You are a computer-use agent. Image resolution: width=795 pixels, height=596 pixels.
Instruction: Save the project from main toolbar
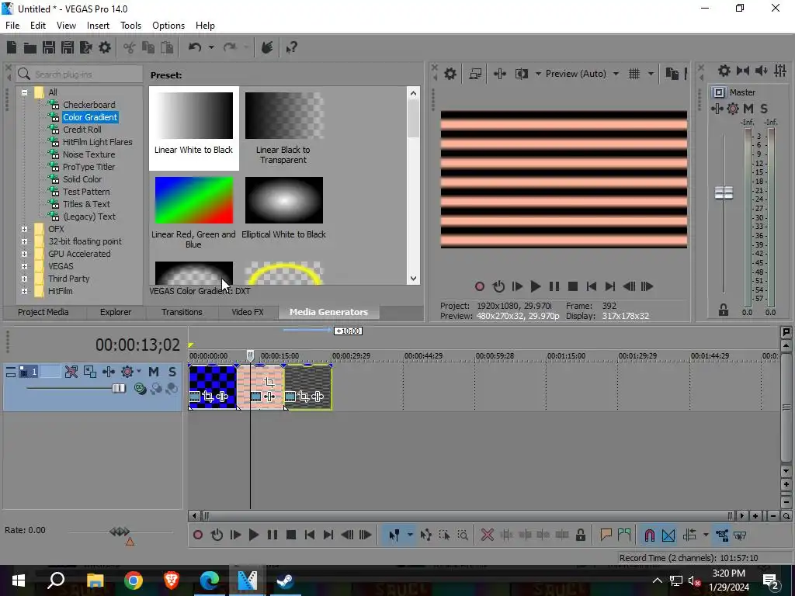49,47
